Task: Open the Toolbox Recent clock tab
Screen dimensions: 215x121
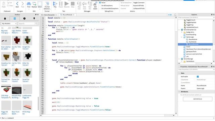Action: point(25,18)
